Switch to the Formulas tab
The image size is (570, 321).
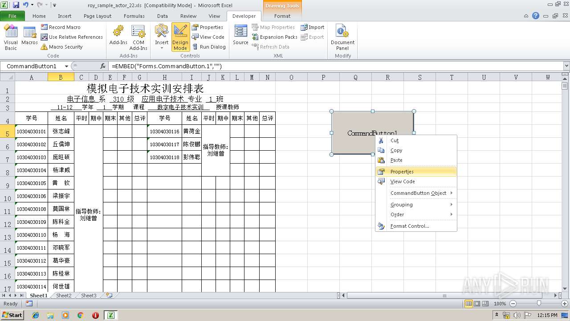tap(134, 16)
